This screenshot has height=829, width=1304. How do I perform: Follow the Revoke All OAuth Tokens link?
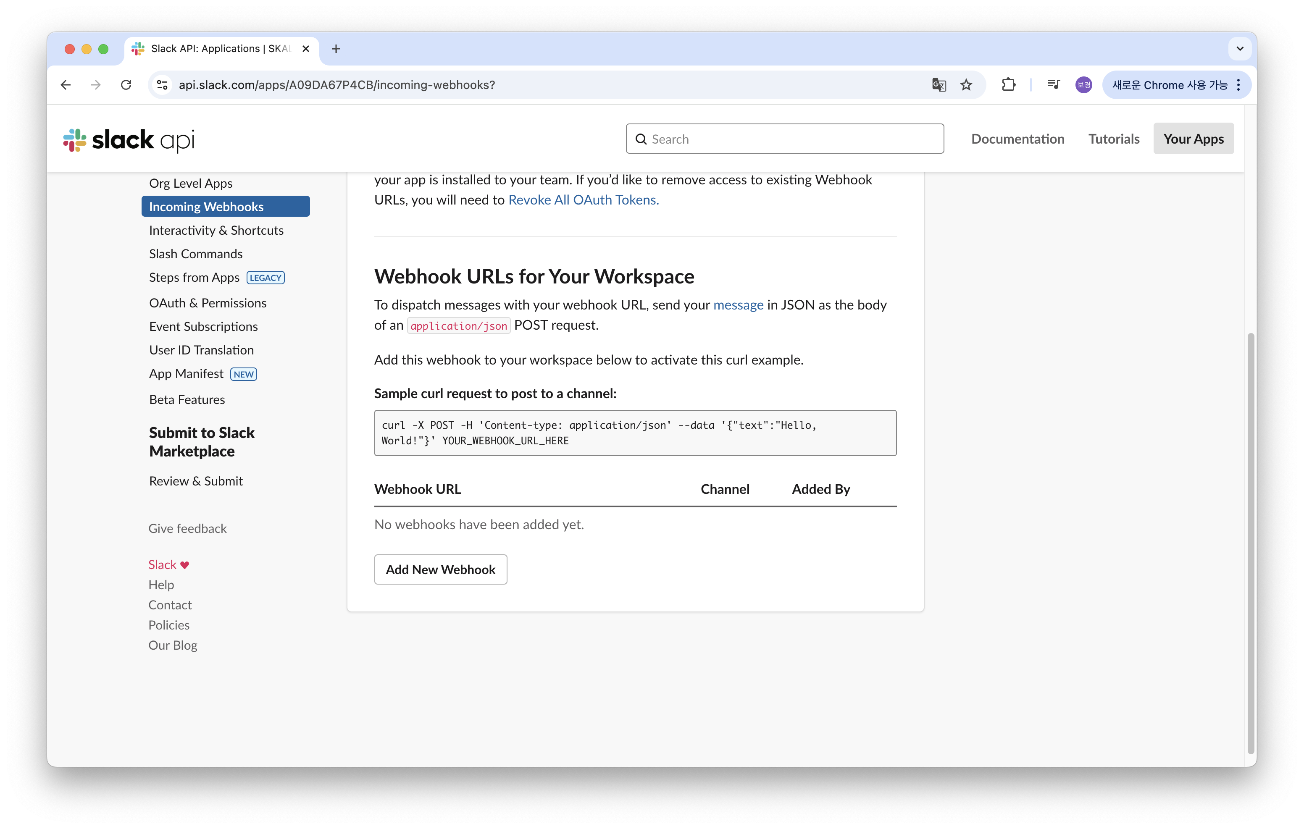(x=583, y=200)
